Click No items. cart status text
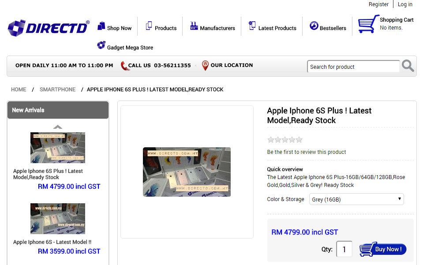The height and width of the screenshot is (265, 423). [x=391, y=27]
